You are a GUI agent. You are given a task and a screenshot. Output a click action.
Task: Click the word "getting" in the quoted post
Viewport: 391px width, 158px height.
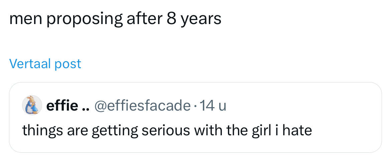point(114,131)
